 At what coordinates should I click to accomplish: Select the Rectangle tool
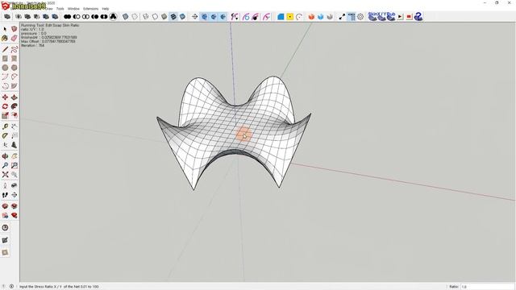coord(5,59)
